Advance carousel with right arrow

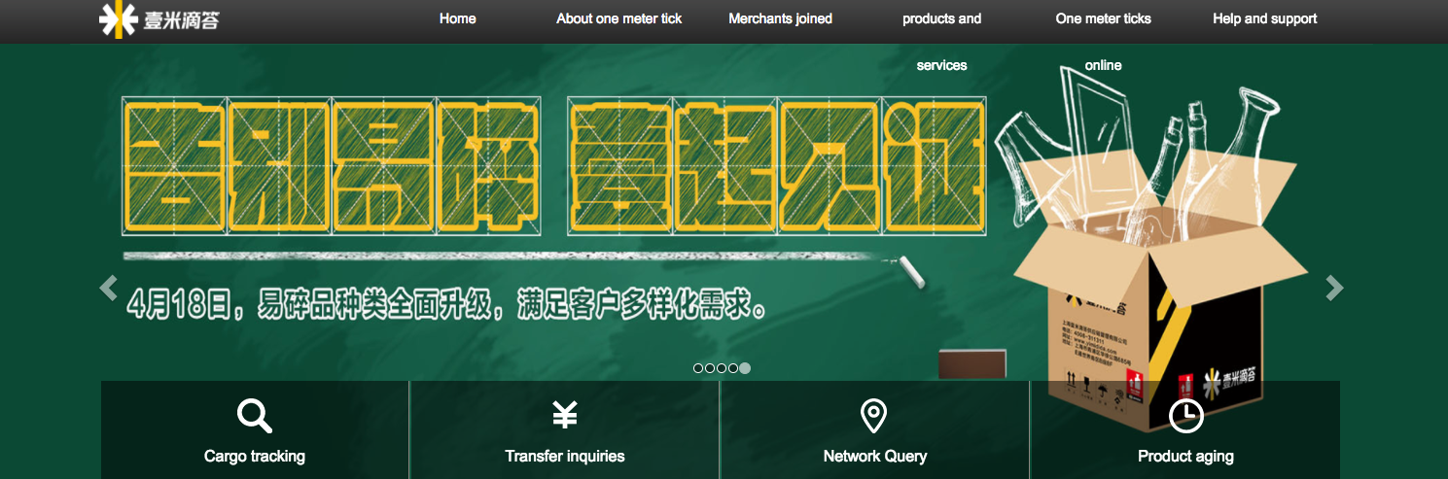tap(1334, 288)
